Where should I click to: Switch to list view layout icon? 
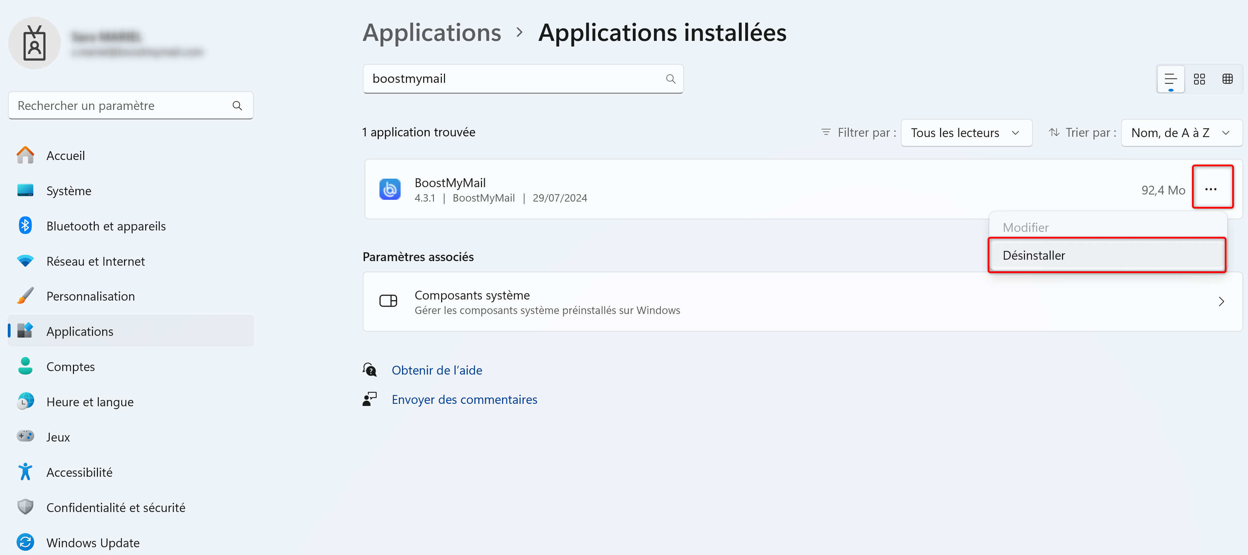pyautogui.click(x=1170, y=79)
